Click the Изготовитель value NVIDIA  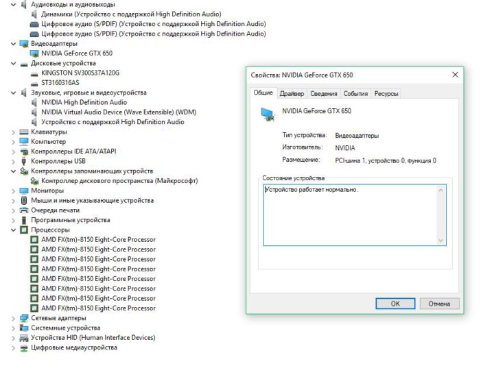coord(345,148)
